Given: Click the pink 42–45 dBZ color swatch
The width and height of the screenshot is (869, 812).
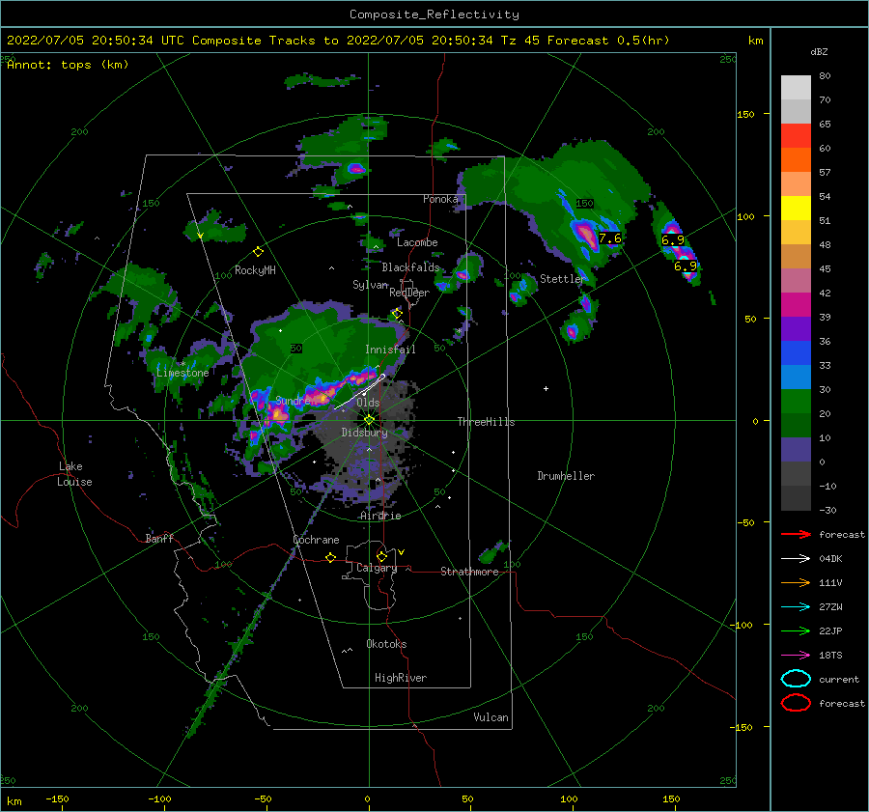Looking at the screenshot, I should point(796,280).
